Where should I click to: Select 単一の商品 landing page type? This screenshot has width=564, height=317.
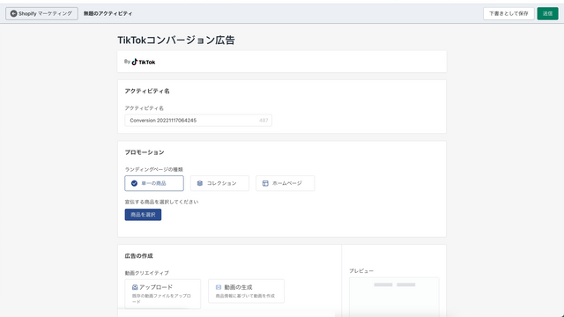(x=154, y=183)
